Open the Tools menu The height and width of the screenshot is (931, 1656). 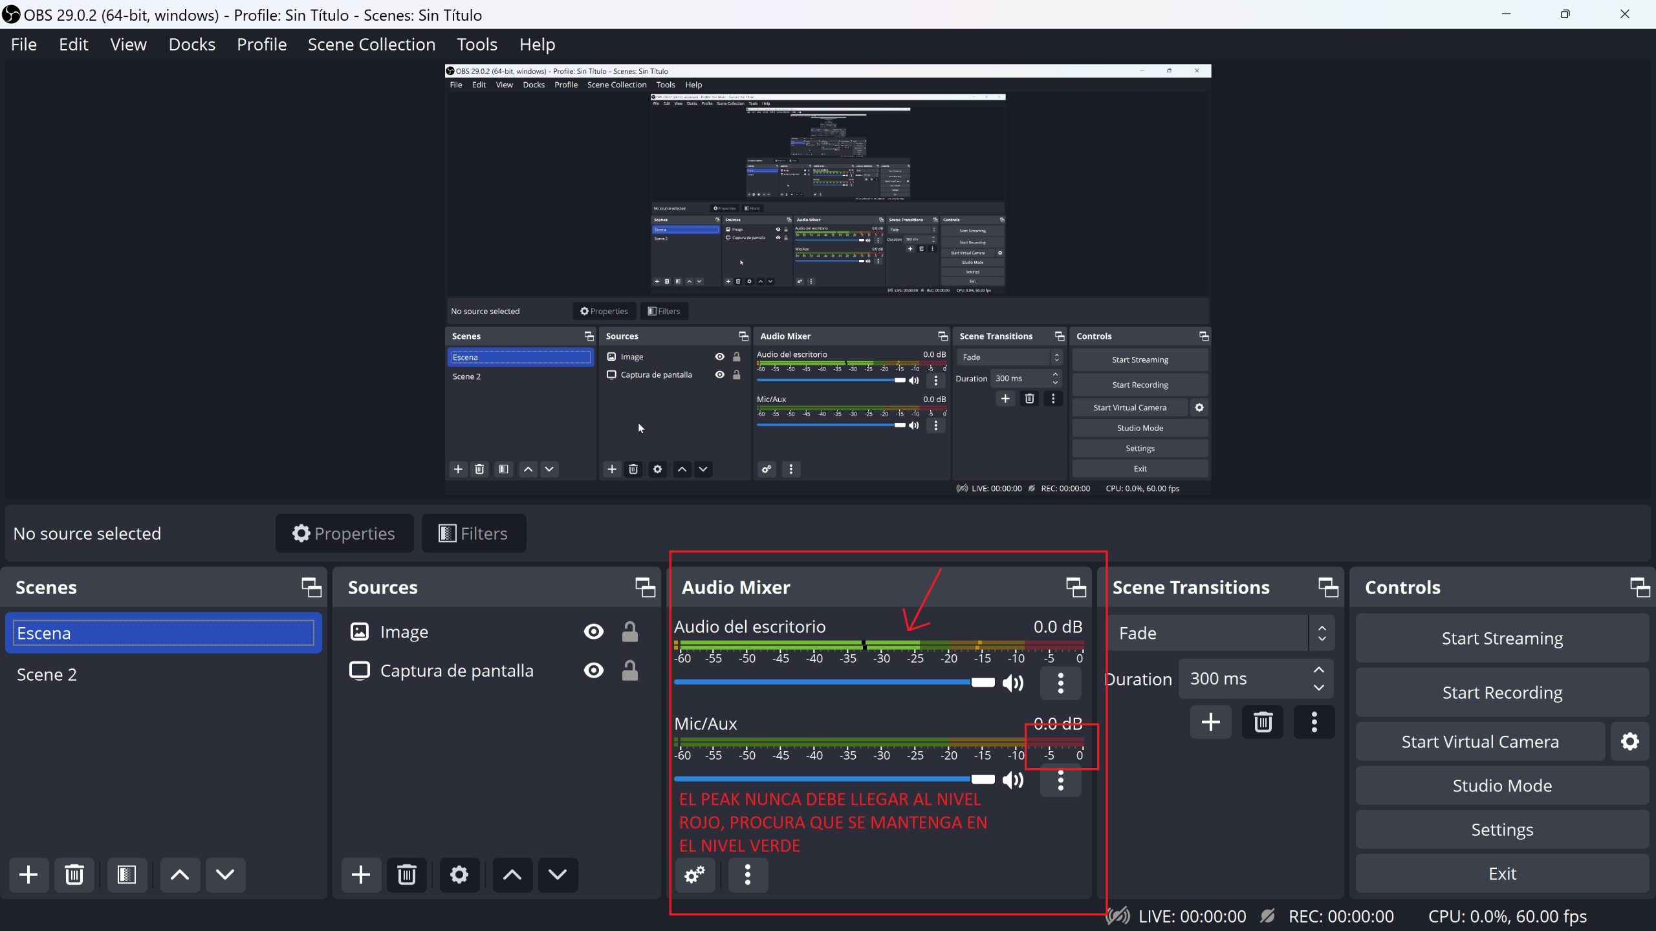pyautogui.click(x=477, y=45)
